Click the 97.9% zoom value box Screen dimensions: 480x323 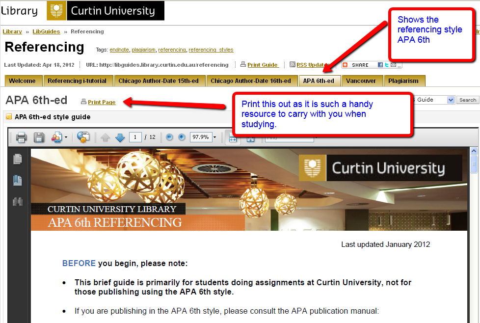pyautogui.click(x=201, y=137)
